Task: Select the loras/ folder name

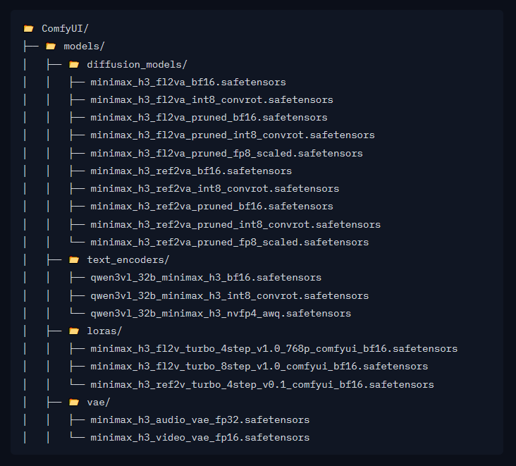Action: [x=104, y=331]
